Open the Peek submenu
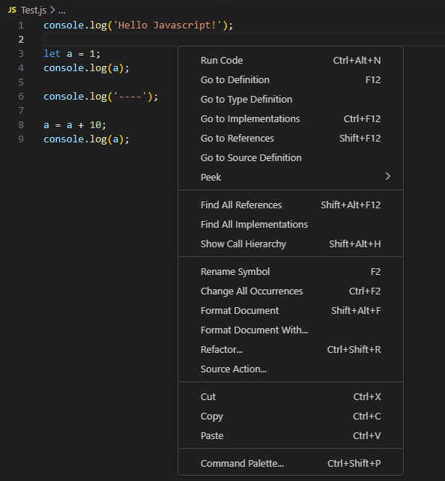 pyautogui.click(x=291, y=177)
